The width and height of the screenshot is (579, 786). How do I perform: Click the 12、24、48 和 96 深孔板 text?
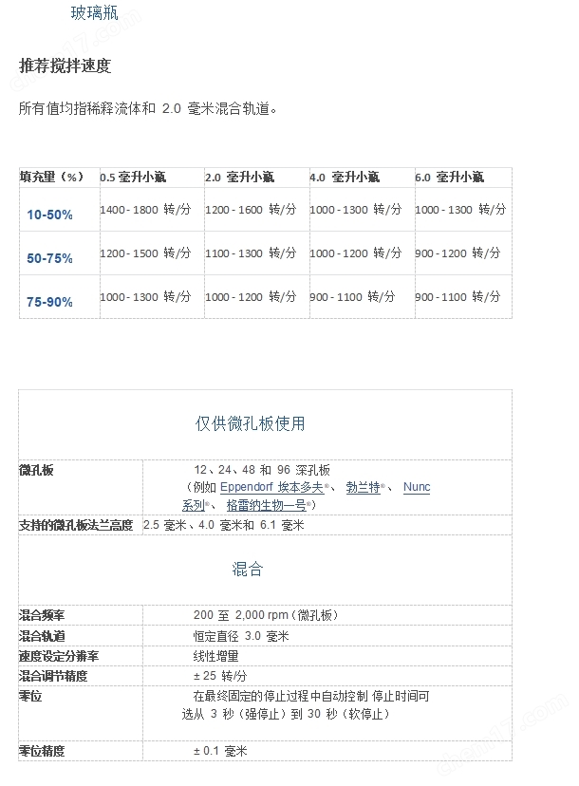[x=262, y=470]
